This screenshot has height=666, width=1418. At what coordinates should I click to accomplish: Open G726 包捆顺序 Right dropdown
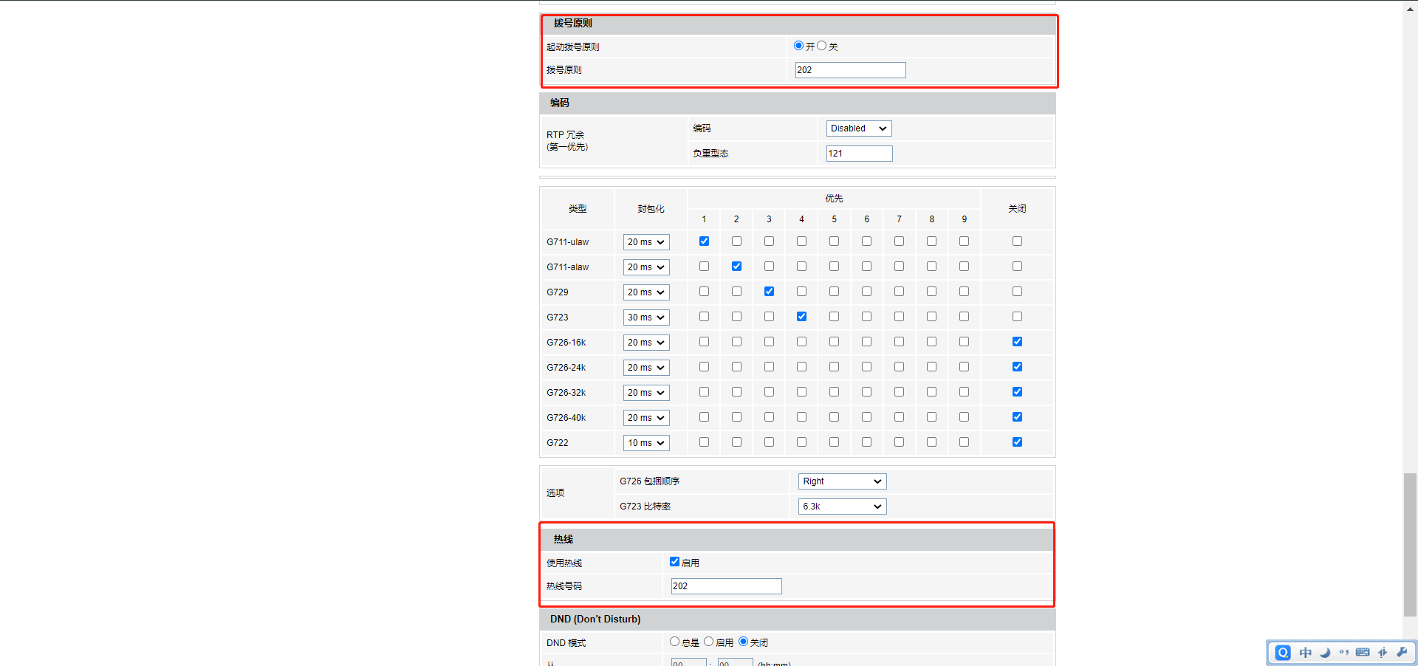[x=842, y=481]
